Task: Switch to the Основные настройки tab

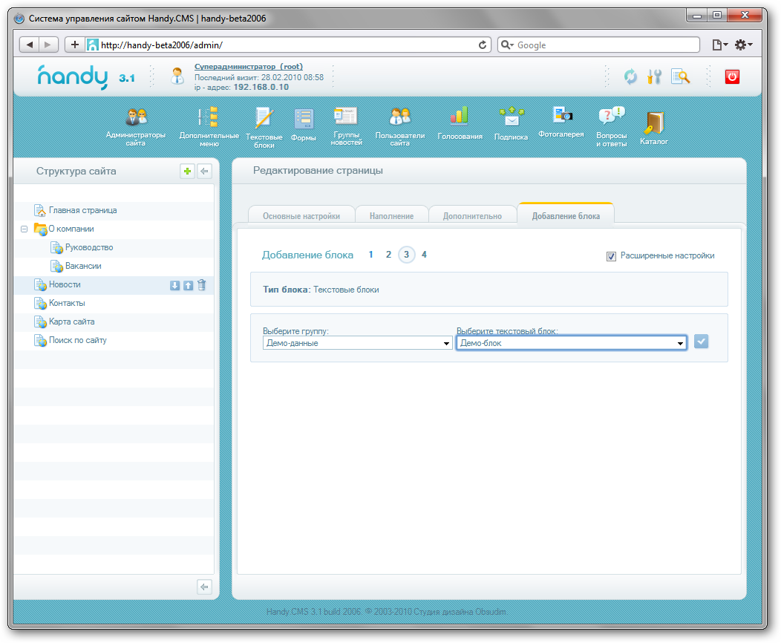Action: pyautogui.click(x=301, y=216)
